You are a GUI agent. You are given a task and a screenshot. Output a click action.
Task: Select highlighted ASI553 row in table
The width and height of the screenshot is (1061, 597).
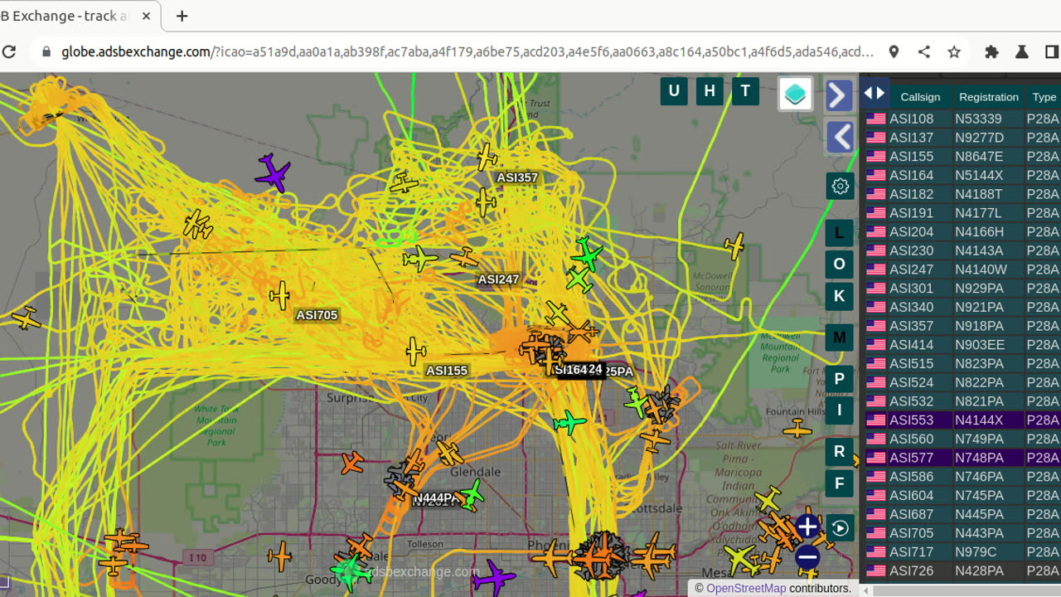[x=962, y=420]
